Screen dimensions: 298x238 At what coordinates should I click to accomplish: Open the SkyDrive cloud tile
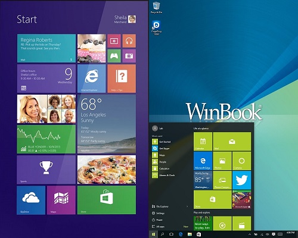[x=31, y=200]
